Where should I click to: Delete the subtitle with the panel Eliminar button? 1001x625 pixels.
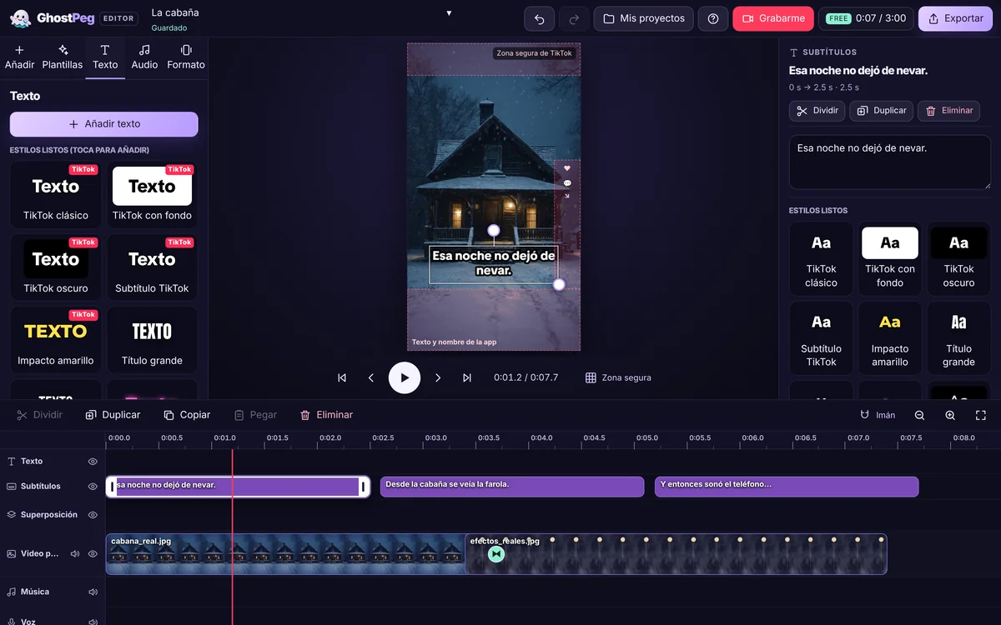949,111
